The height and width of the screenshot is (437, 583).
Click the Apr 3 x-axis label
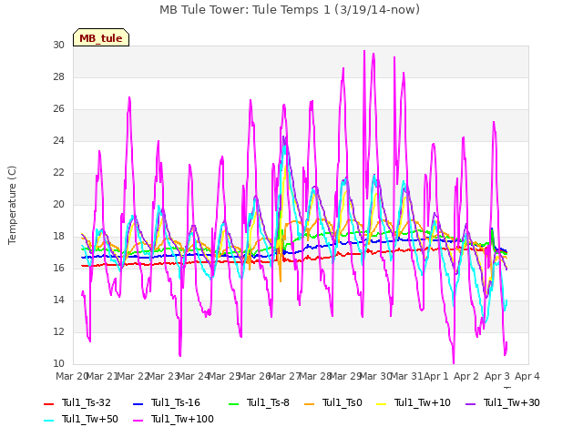(x=497, y=376)
